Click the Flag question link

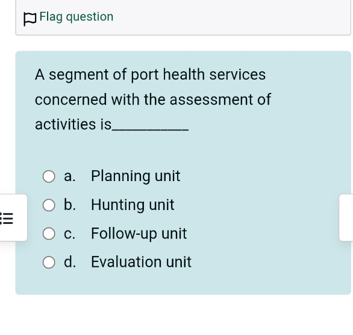coord(77,17)
